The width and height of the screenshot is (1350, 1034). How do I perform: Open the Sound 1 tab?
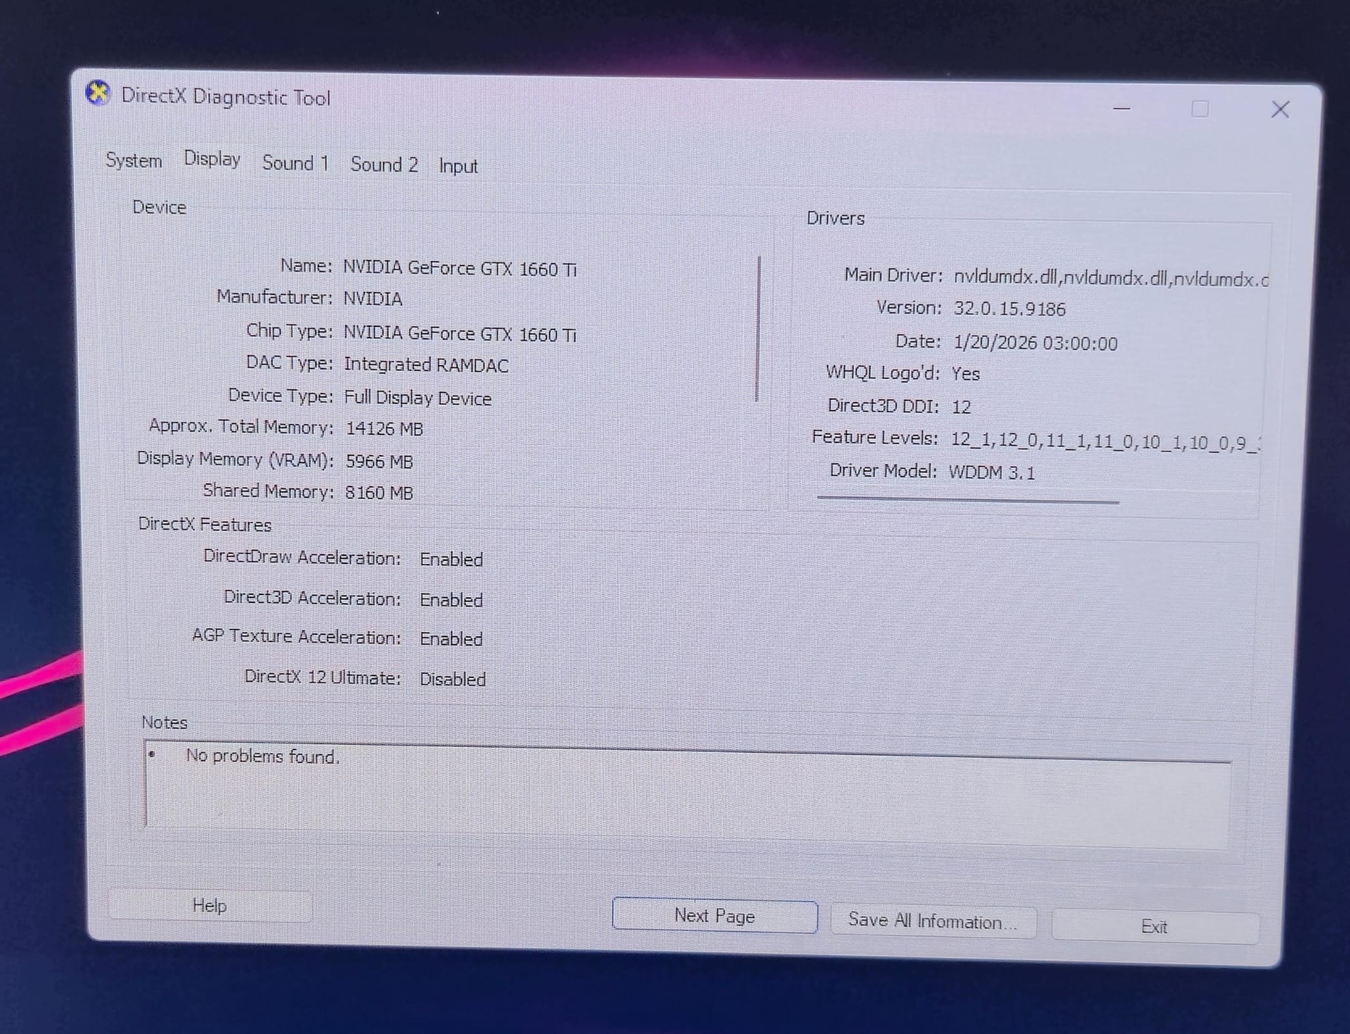click(295, 163)
